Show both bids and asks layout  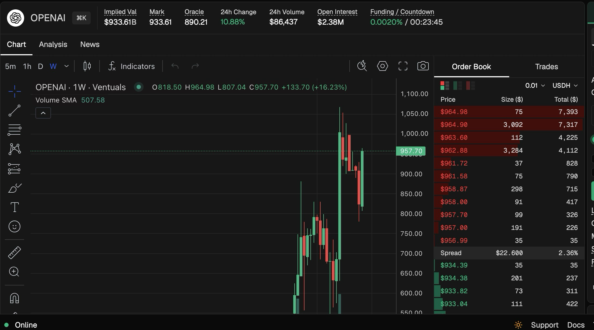click(x=445, y=86)
